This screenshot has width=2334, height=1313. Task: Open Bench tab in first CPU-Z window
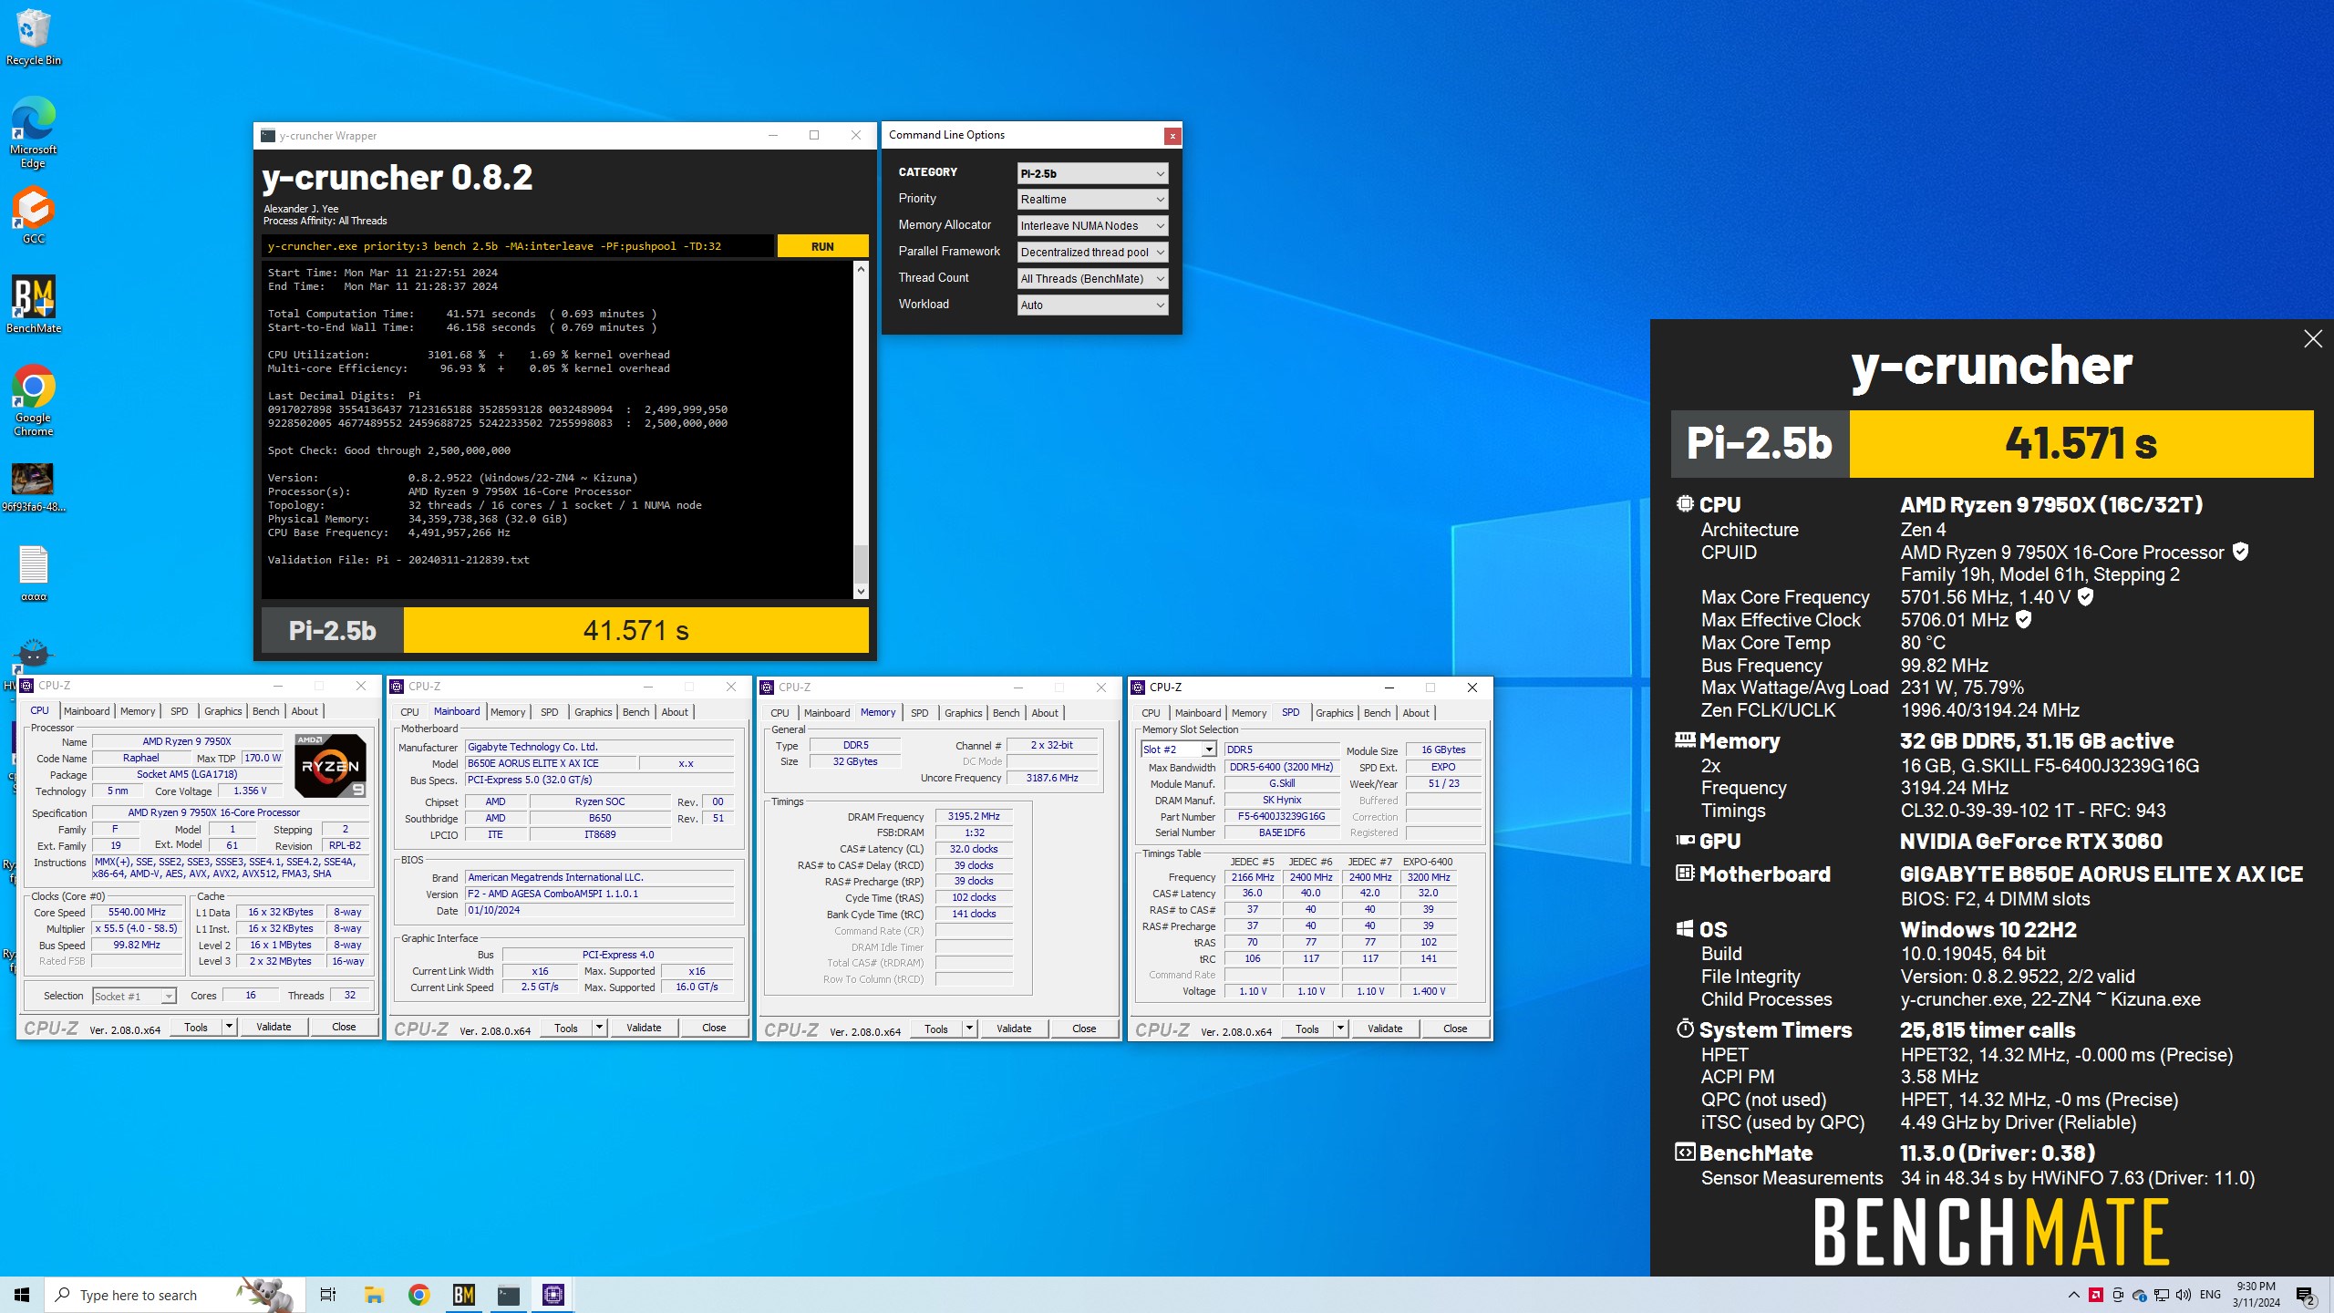(x=266, y=711)
